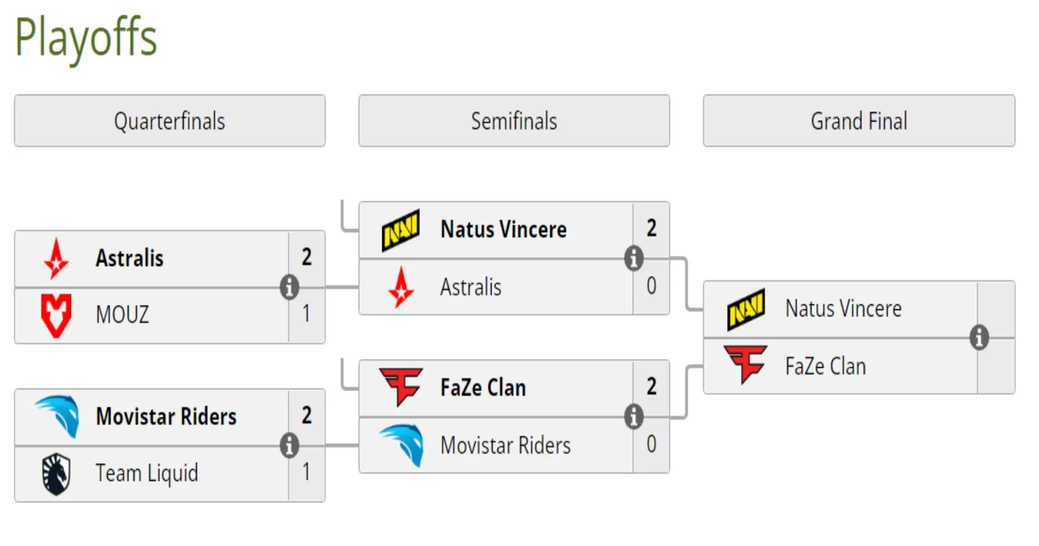Click the FaZe Clan logo in semifinals

[x=401, y=388]
